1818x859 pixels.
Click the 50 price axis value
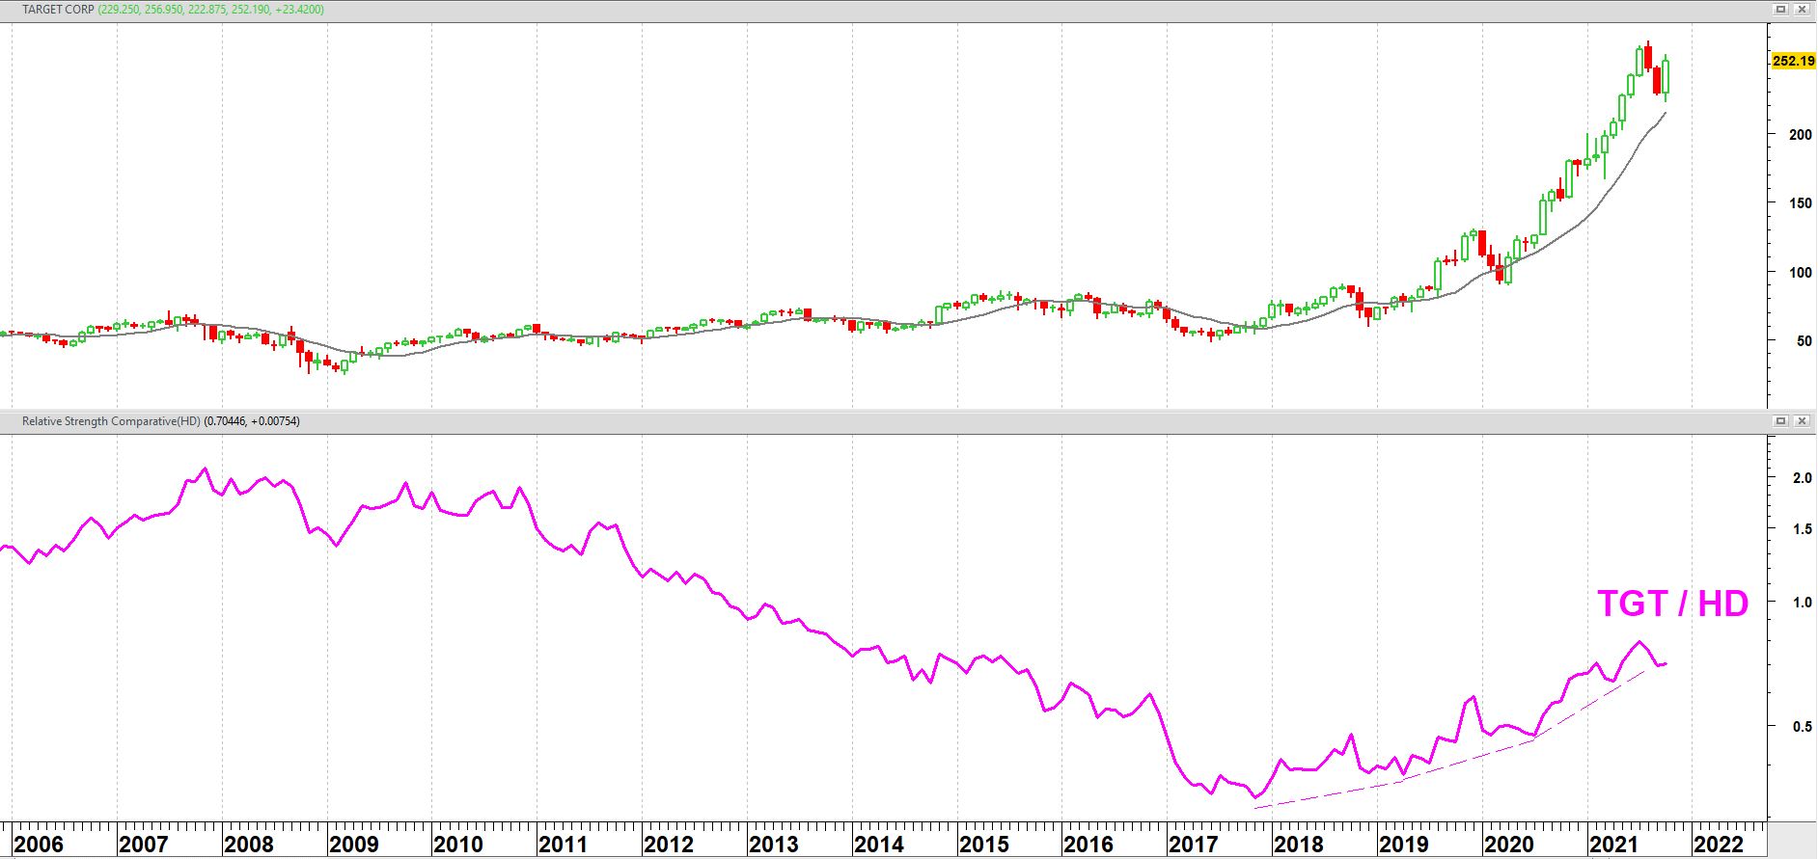click(1804, 340)
